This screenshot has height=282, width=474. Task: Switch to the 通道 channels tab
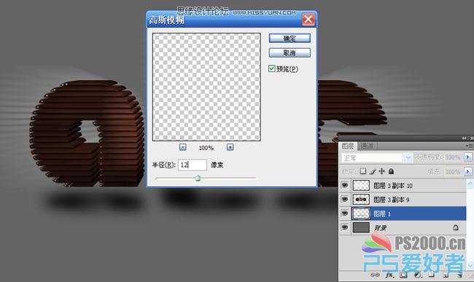(367, 146)
